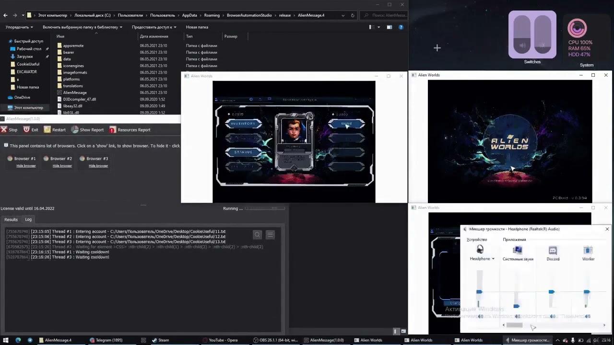Click the Exit power icon
Image resolution: width=614 pixels, height=345 pixels.
[x=27, y=129]
